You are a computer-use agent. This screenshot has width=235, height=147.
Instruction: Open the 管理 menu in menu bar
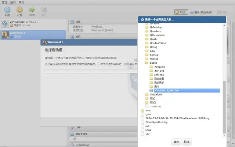click(x=4, y=2)
